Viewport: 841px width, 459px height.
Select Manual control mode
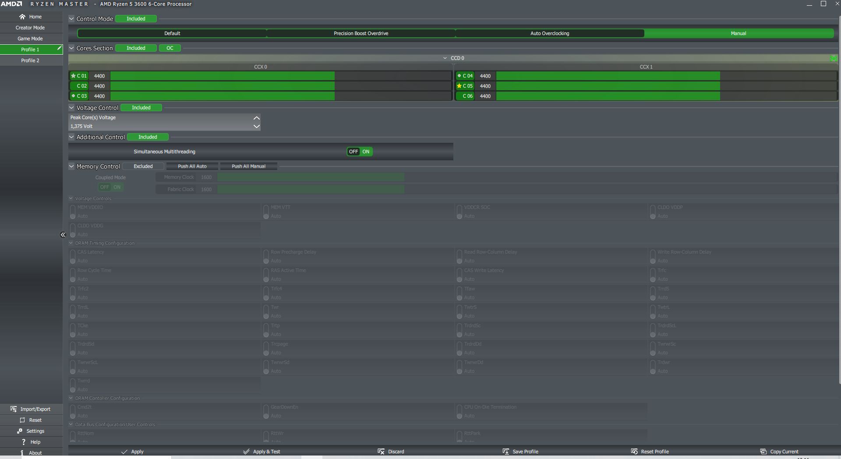click(739, 33)
